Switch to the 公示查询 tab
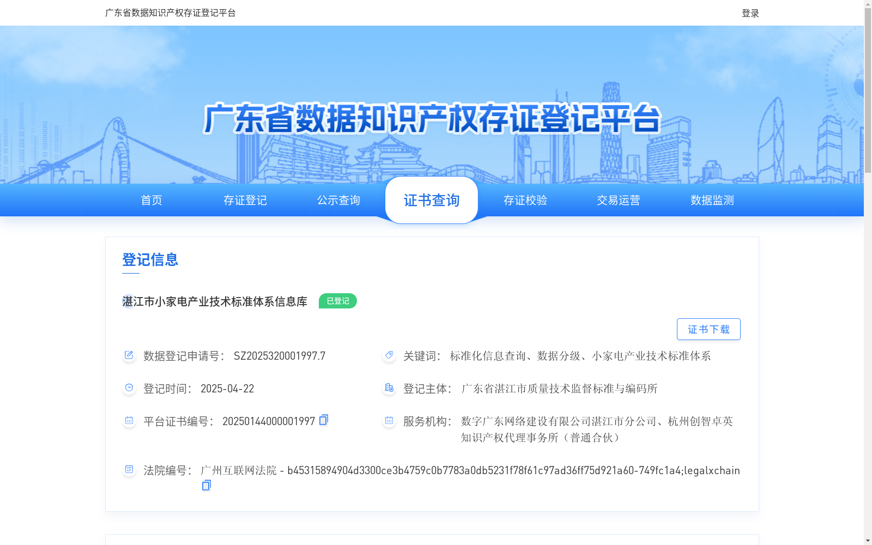This screenshot has width=872, height=545. [338, 200]
